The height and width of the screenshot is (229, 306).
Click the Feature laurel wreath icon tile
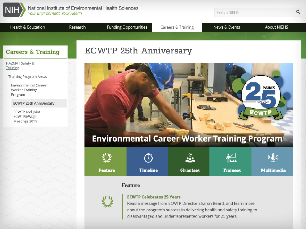[x=106, y=162]
